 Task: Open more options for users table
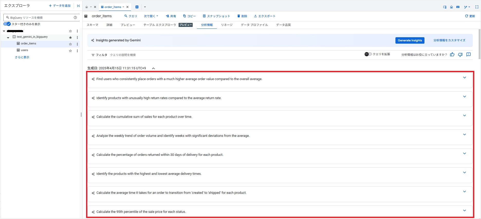pos(77,51)
